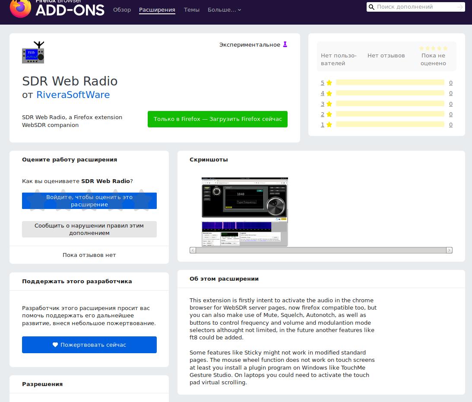This screenshot has width=472, height=402.
Task: Click Оцените работу расширения heading
Action: pos(70,160)
